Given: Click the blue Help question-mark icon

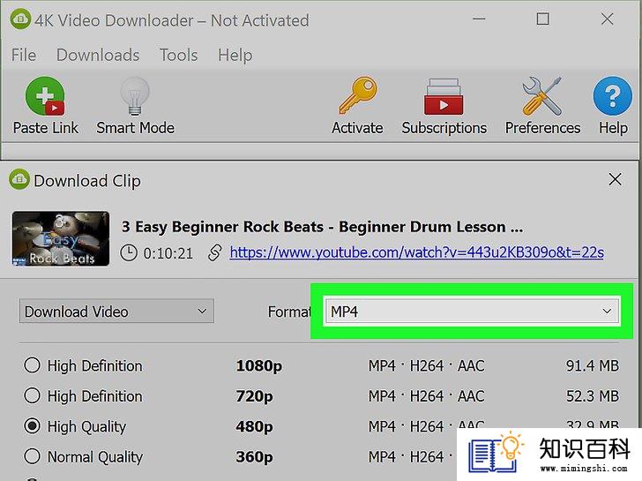Looking at the screenshot, I should coord(613,96).
